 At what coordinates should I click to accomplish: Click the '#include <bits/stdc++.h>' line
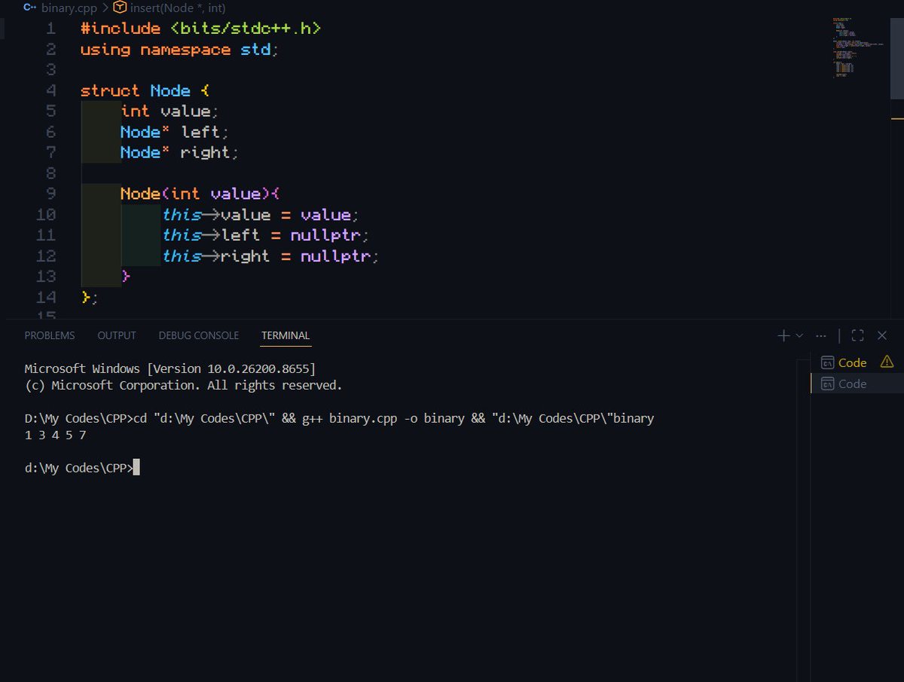200,29
